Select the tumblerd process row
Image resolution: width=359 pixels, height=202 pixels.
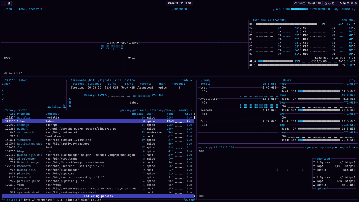[x=98, y=140]
